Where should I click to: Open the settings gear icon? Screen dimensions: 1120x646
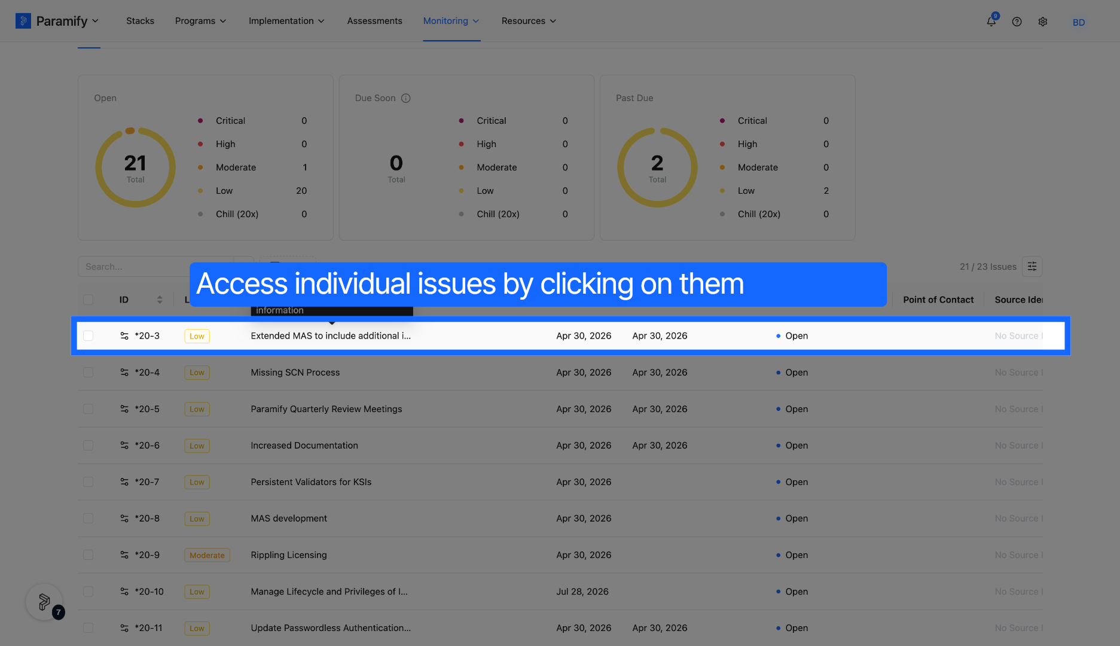click(x=1043, y=22)
